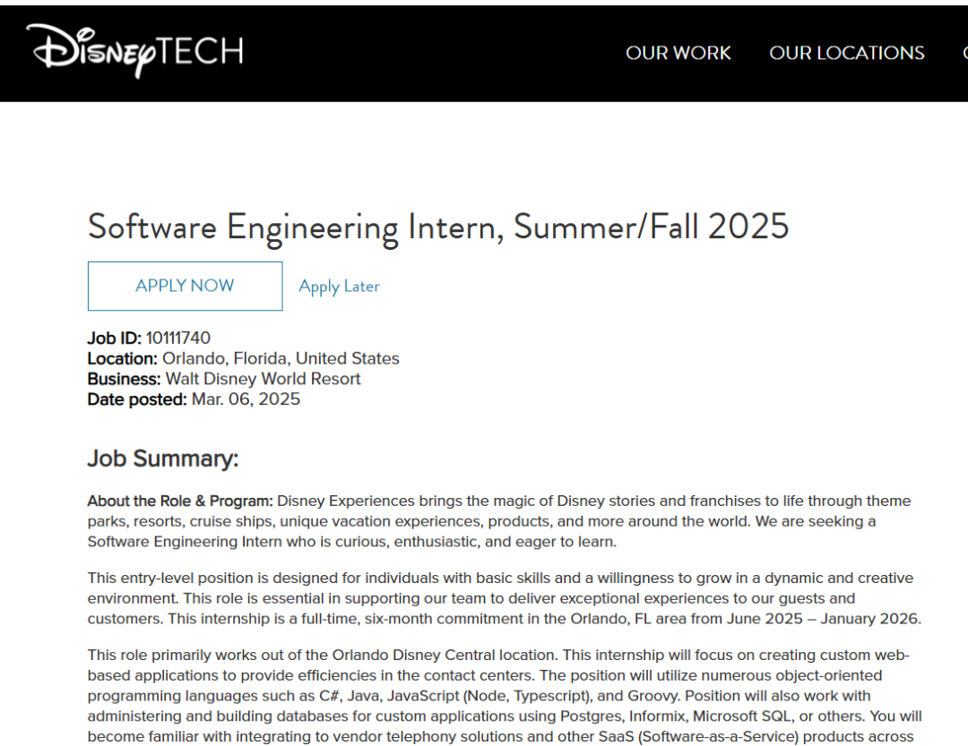Click the cut-off nav item after OUR LOCATIONS
Image resolution: width=968 pixels, height=746 pixels.
pos(965,53)
